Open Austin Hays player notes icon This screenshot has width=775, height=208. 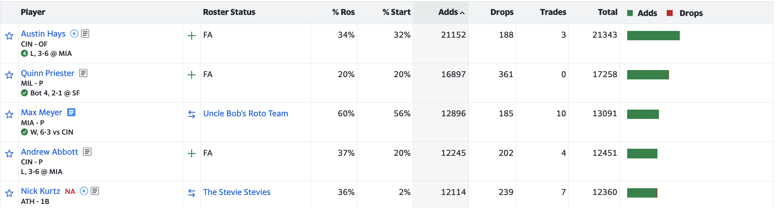tap(85, 34)
